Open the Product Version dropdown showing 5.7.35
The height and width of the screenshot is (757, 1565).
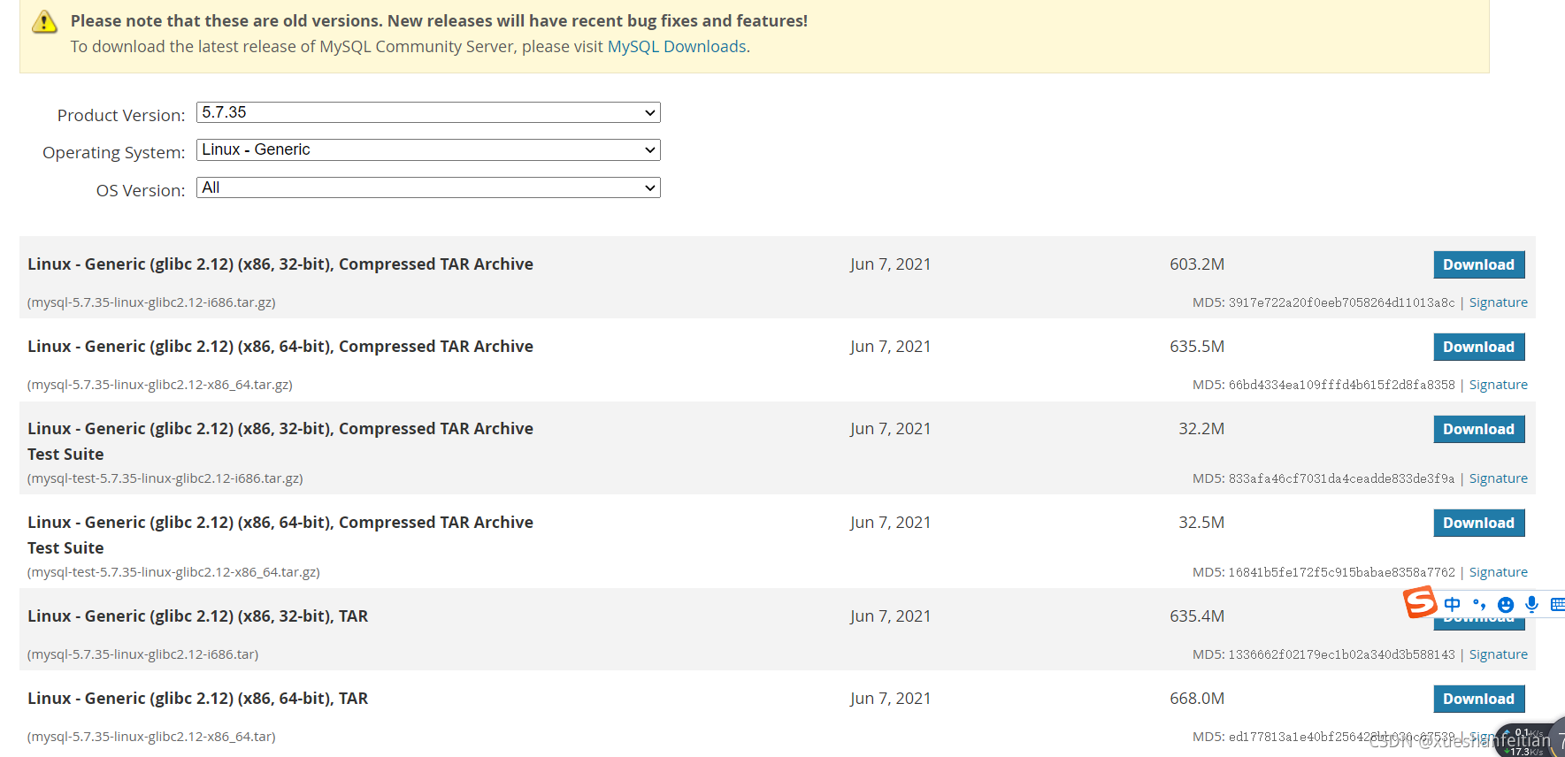[428, 112]
